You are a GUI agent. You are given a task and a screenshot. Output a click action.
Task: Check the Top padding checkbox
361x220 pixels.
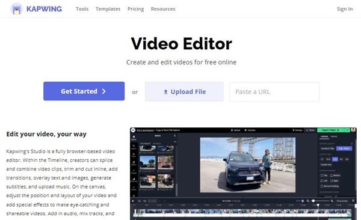pos(322,176)
